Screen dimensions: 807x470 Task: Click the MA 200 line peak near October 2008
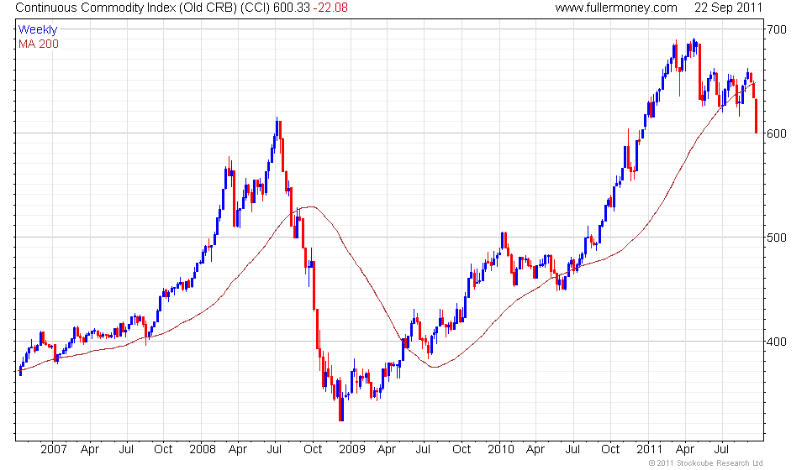point(310,207)
